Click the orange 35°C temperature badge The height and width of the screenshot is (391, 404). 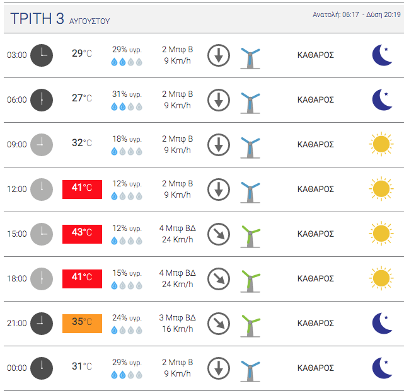point(82,323)
